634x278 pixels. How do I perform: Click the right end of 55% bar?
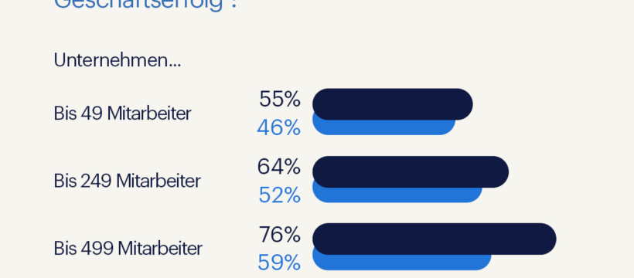462,104
